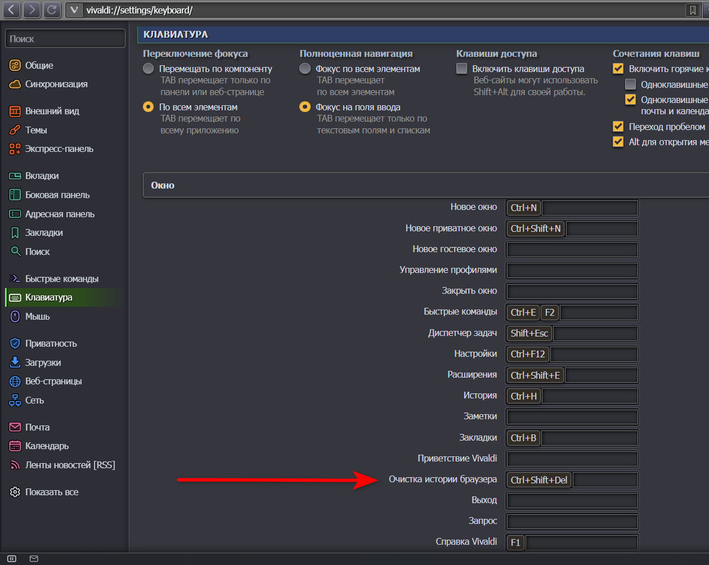
Task: Click the browser back navigation arrow
Action: pyautogui.click(x=11, y=10)
